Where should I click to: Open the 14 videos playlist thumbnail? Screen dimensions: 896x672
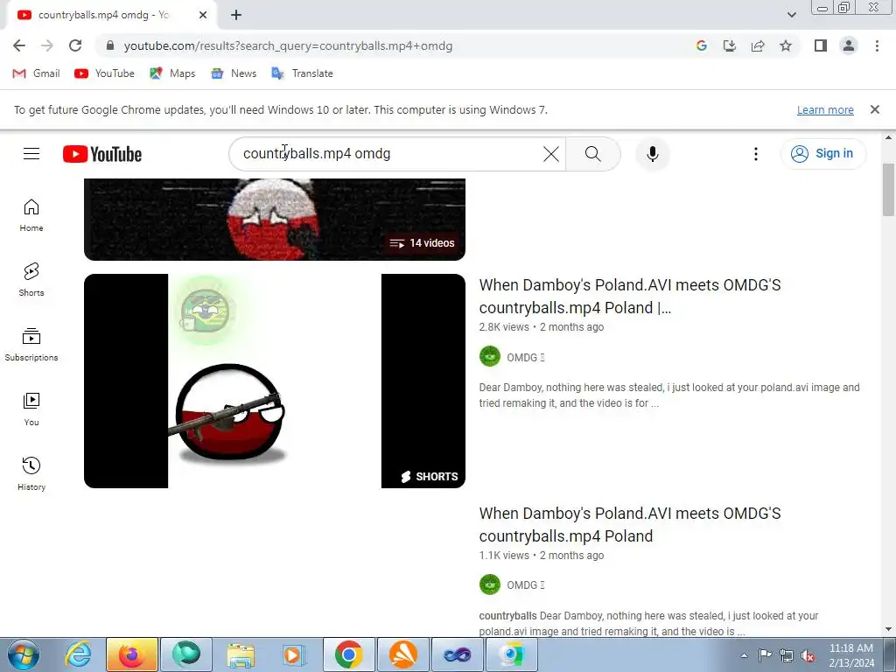click(274, 220)
